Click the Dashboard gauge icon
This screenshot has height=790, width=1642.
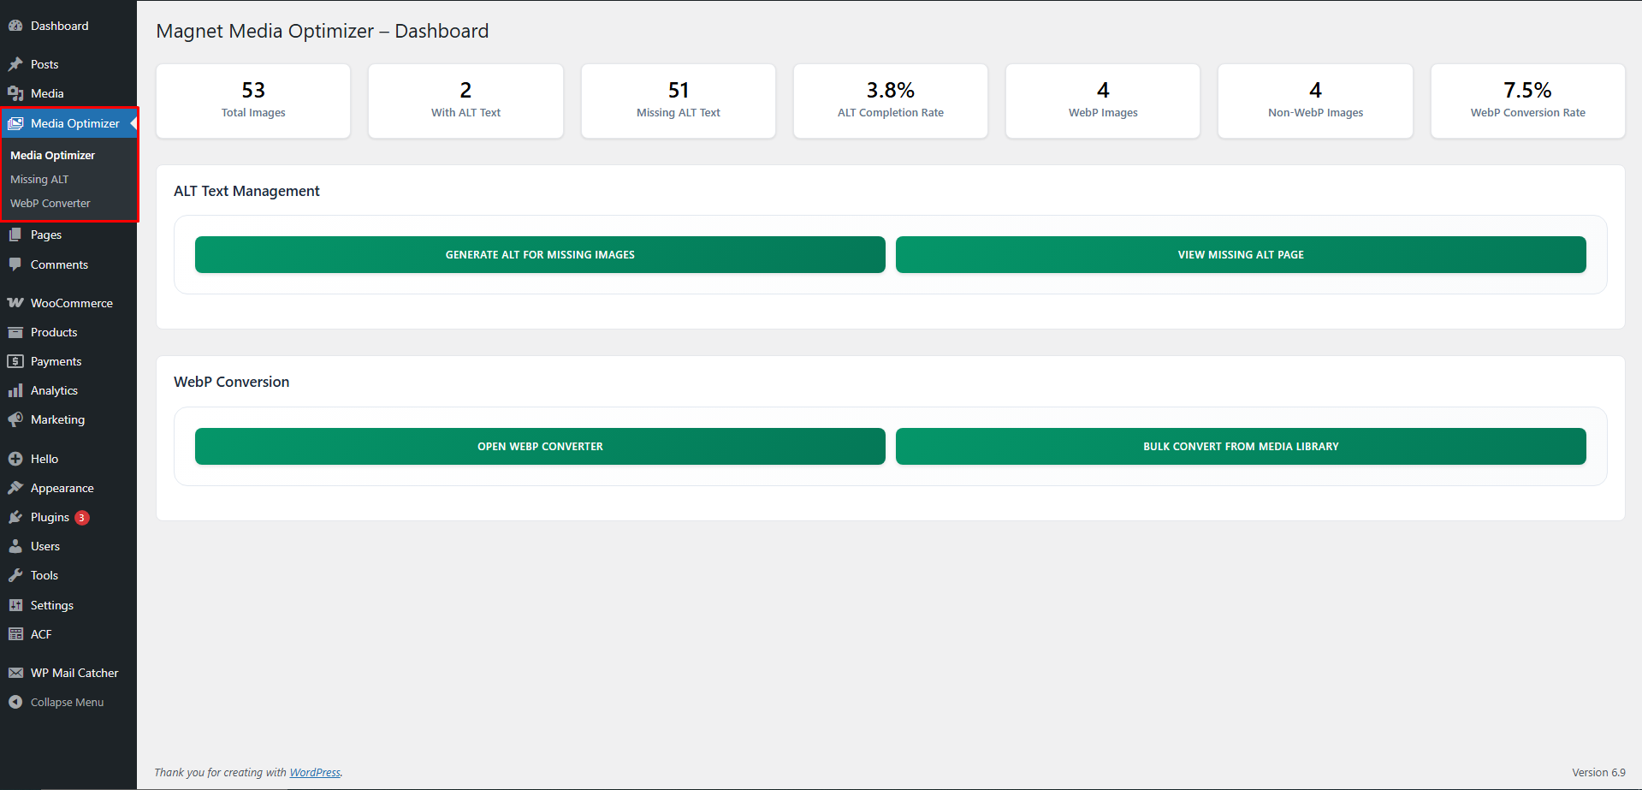click(x=15, y=26)
